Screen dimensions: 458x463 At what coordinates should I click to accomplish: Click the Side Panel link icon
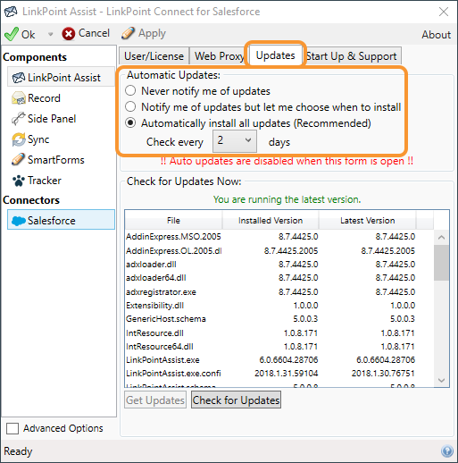tap(19, 119)
